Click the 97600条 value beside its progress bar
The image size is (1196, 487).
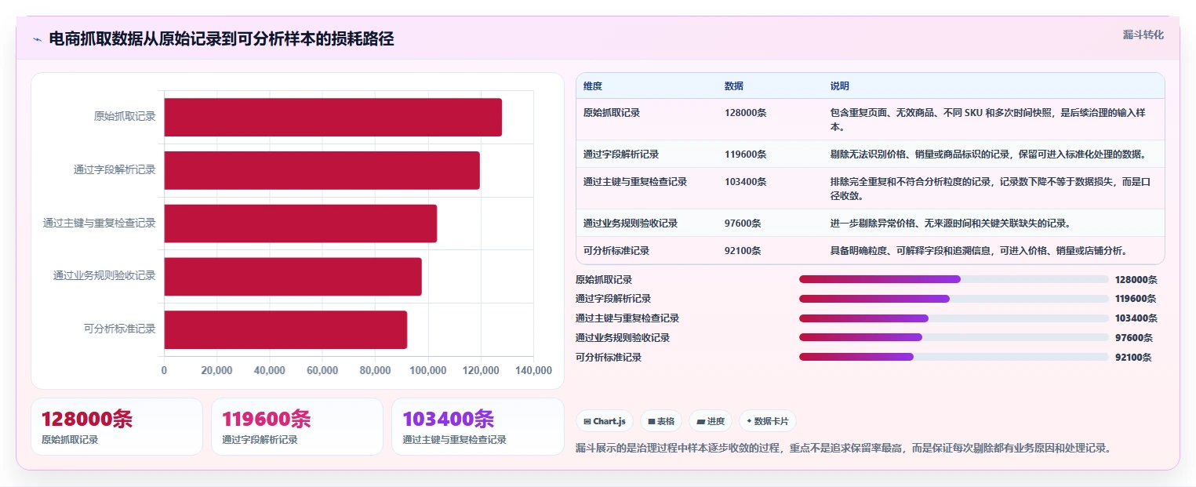click(1134, 338)
